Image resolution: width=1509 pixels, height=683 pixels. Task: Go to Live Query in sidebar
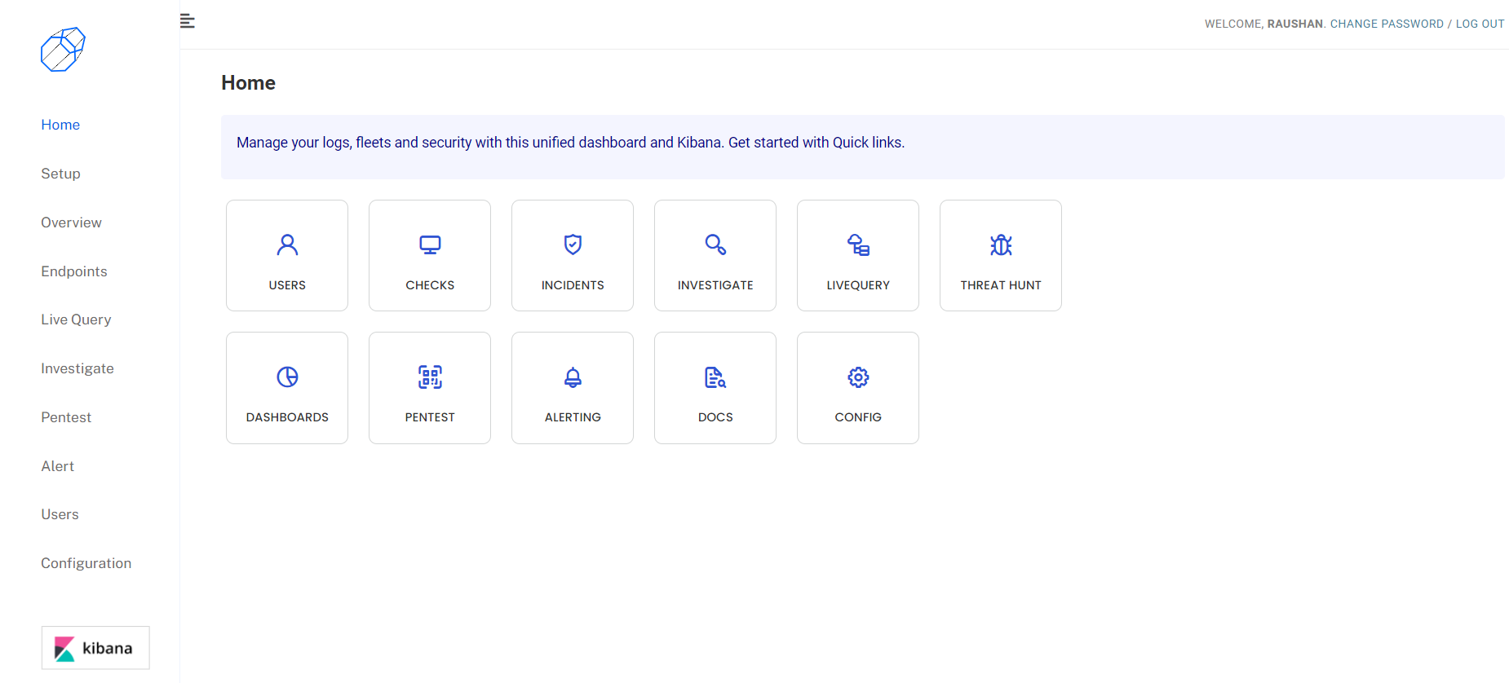(x=76, y=319)
